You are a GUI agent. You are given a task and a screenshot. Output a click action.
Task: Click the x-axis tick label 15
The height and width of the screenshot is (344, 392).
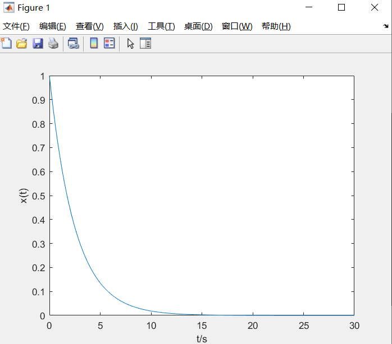(x=202, y=326)
